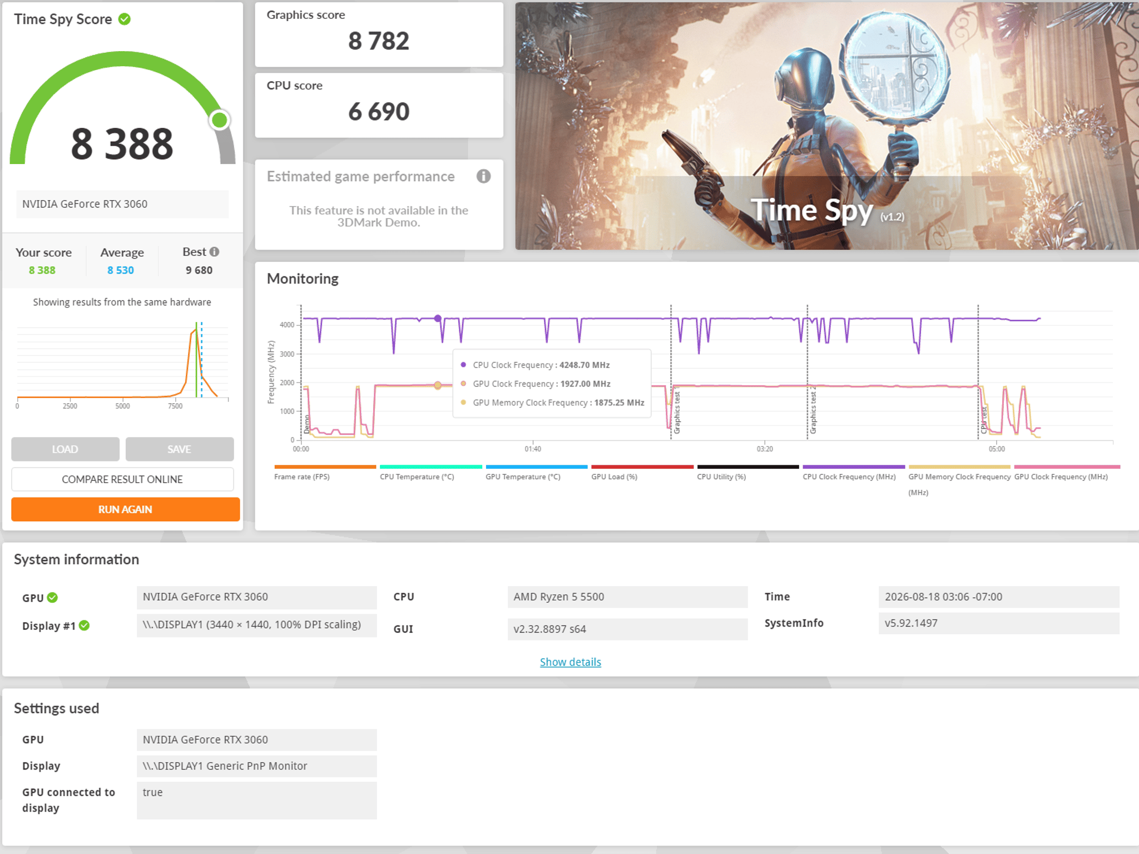Open the Show details link
The image size is (1139, 854).
click(571, 662)
